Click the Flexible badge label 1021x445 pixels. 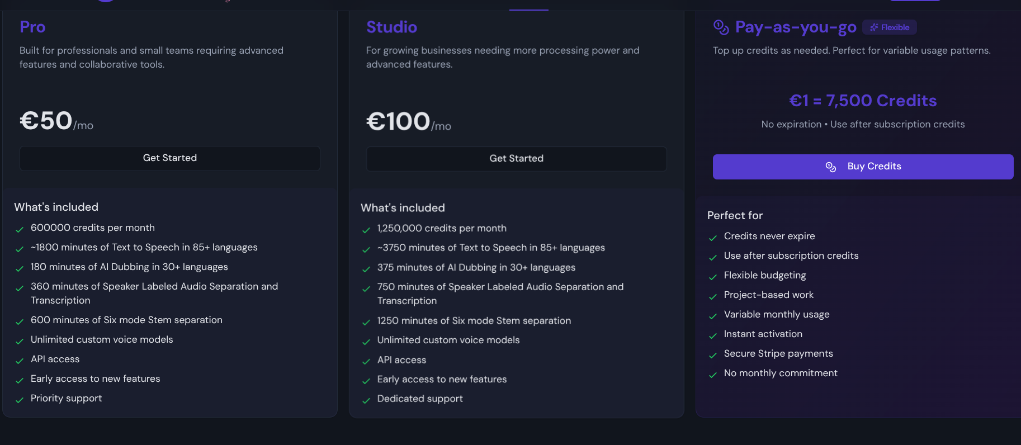tap(895, 27)
